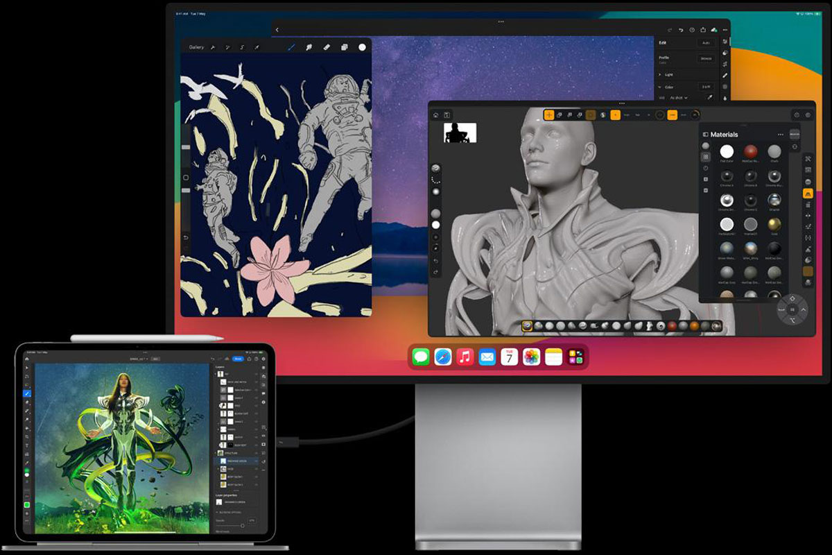This screenshot has width=832, height=555.
Task: Select Procreate Transform arrow tool
Action: tap(257, 47)
